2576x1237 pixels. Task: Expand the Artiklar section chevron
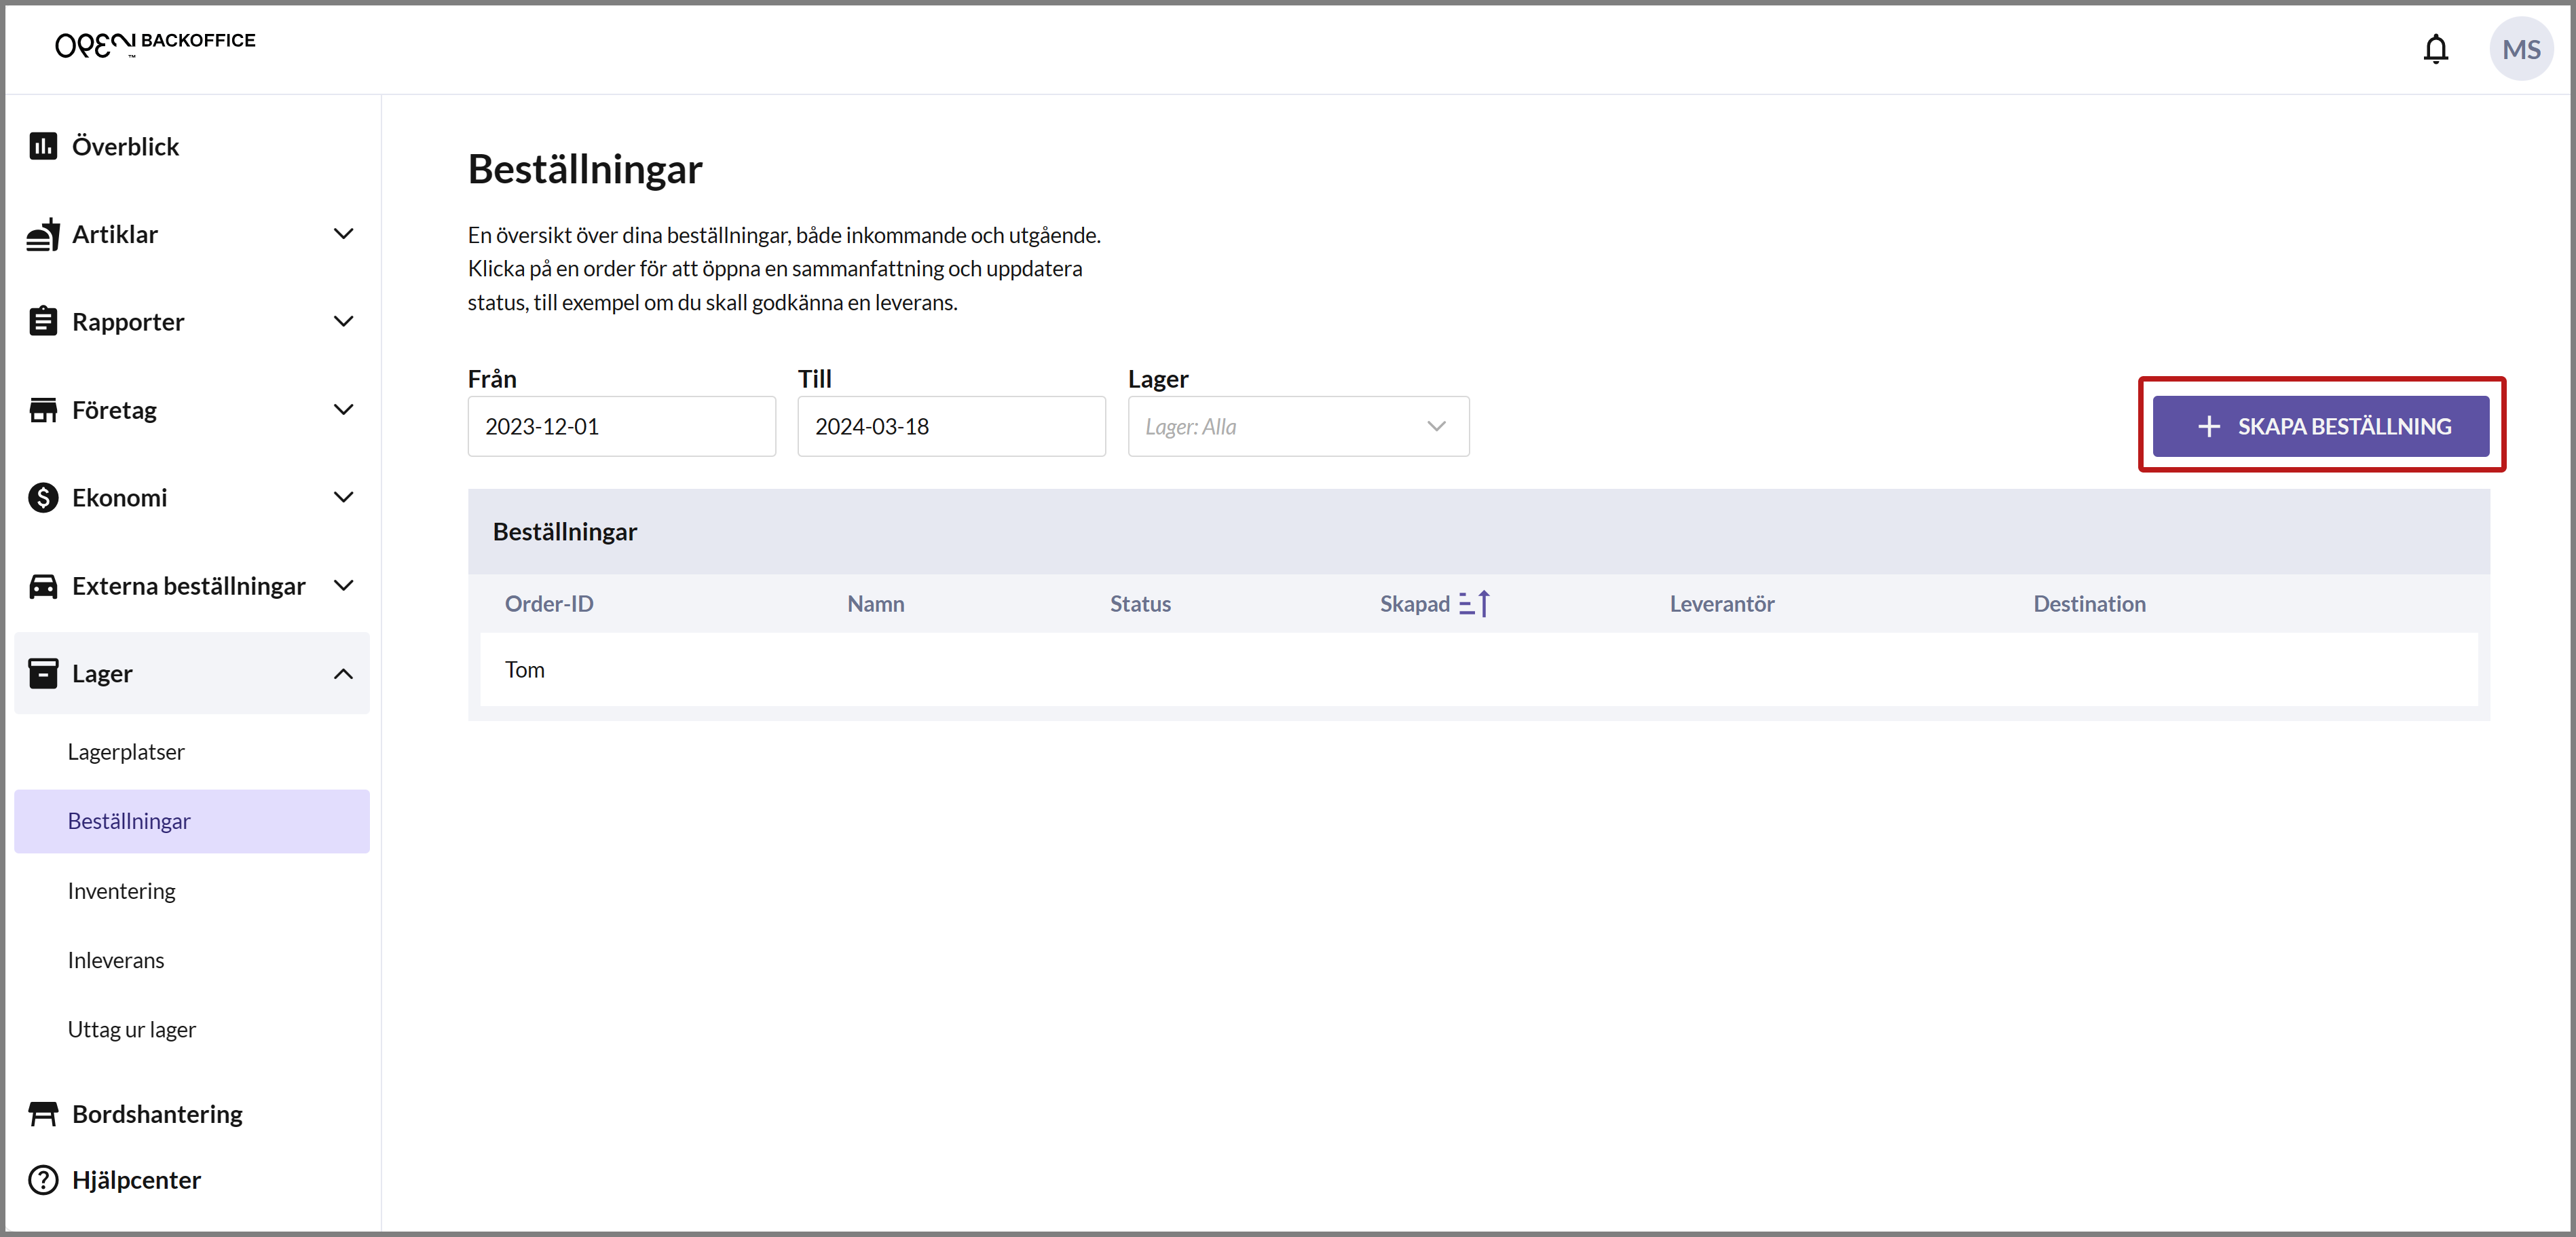coord(343,234)
